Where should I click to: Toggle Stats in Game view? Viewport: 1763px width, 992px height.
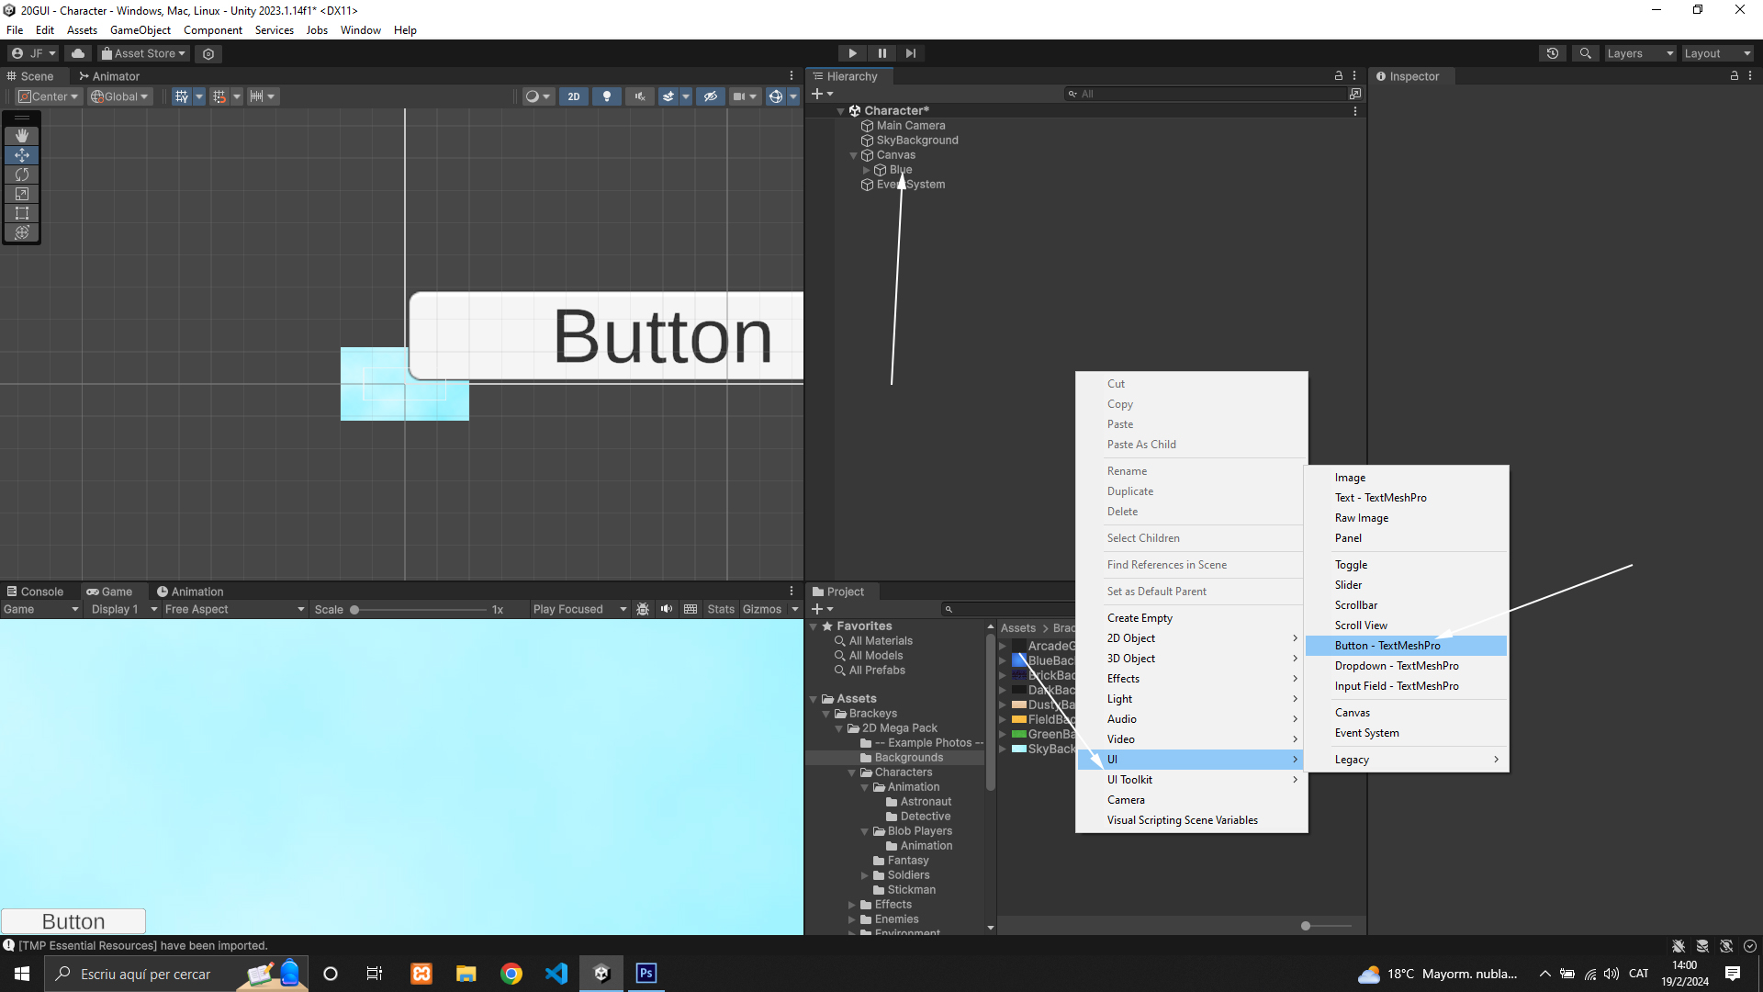[x=720, y=609]
